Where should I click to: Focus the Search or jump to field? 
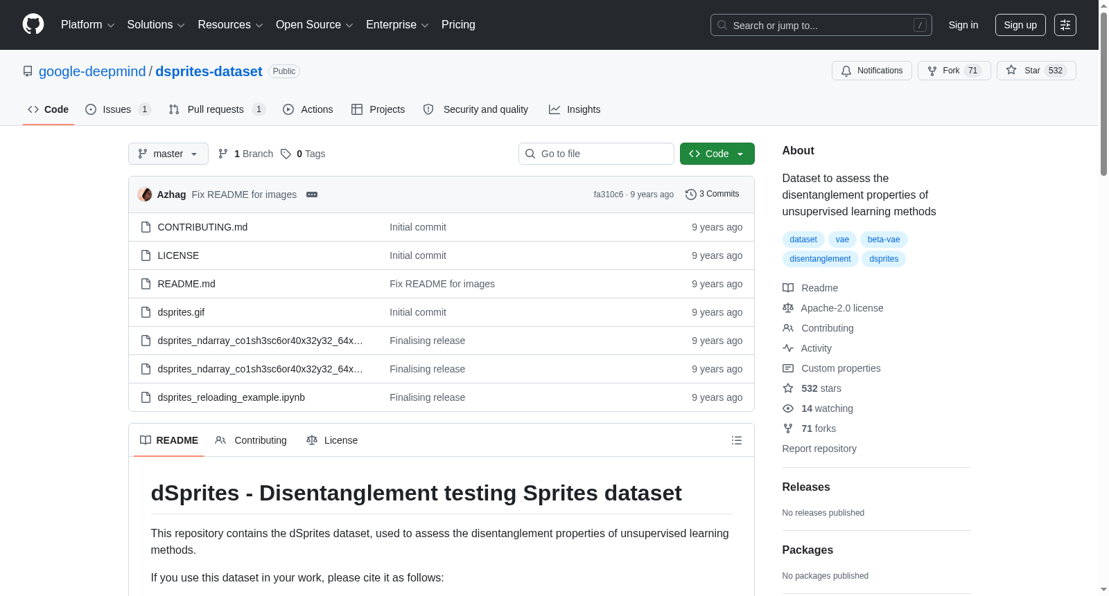click(x=821, y=25)
